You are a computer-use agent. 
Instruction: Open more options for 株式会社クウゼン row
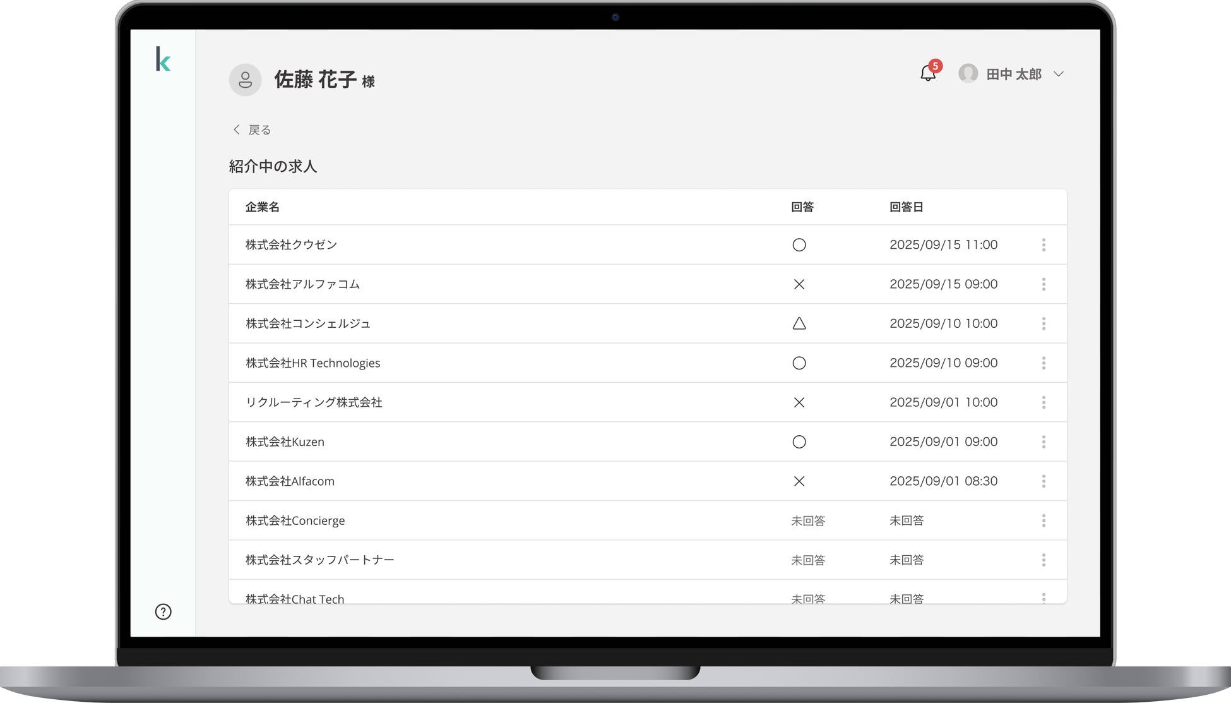click(1044, 245)
